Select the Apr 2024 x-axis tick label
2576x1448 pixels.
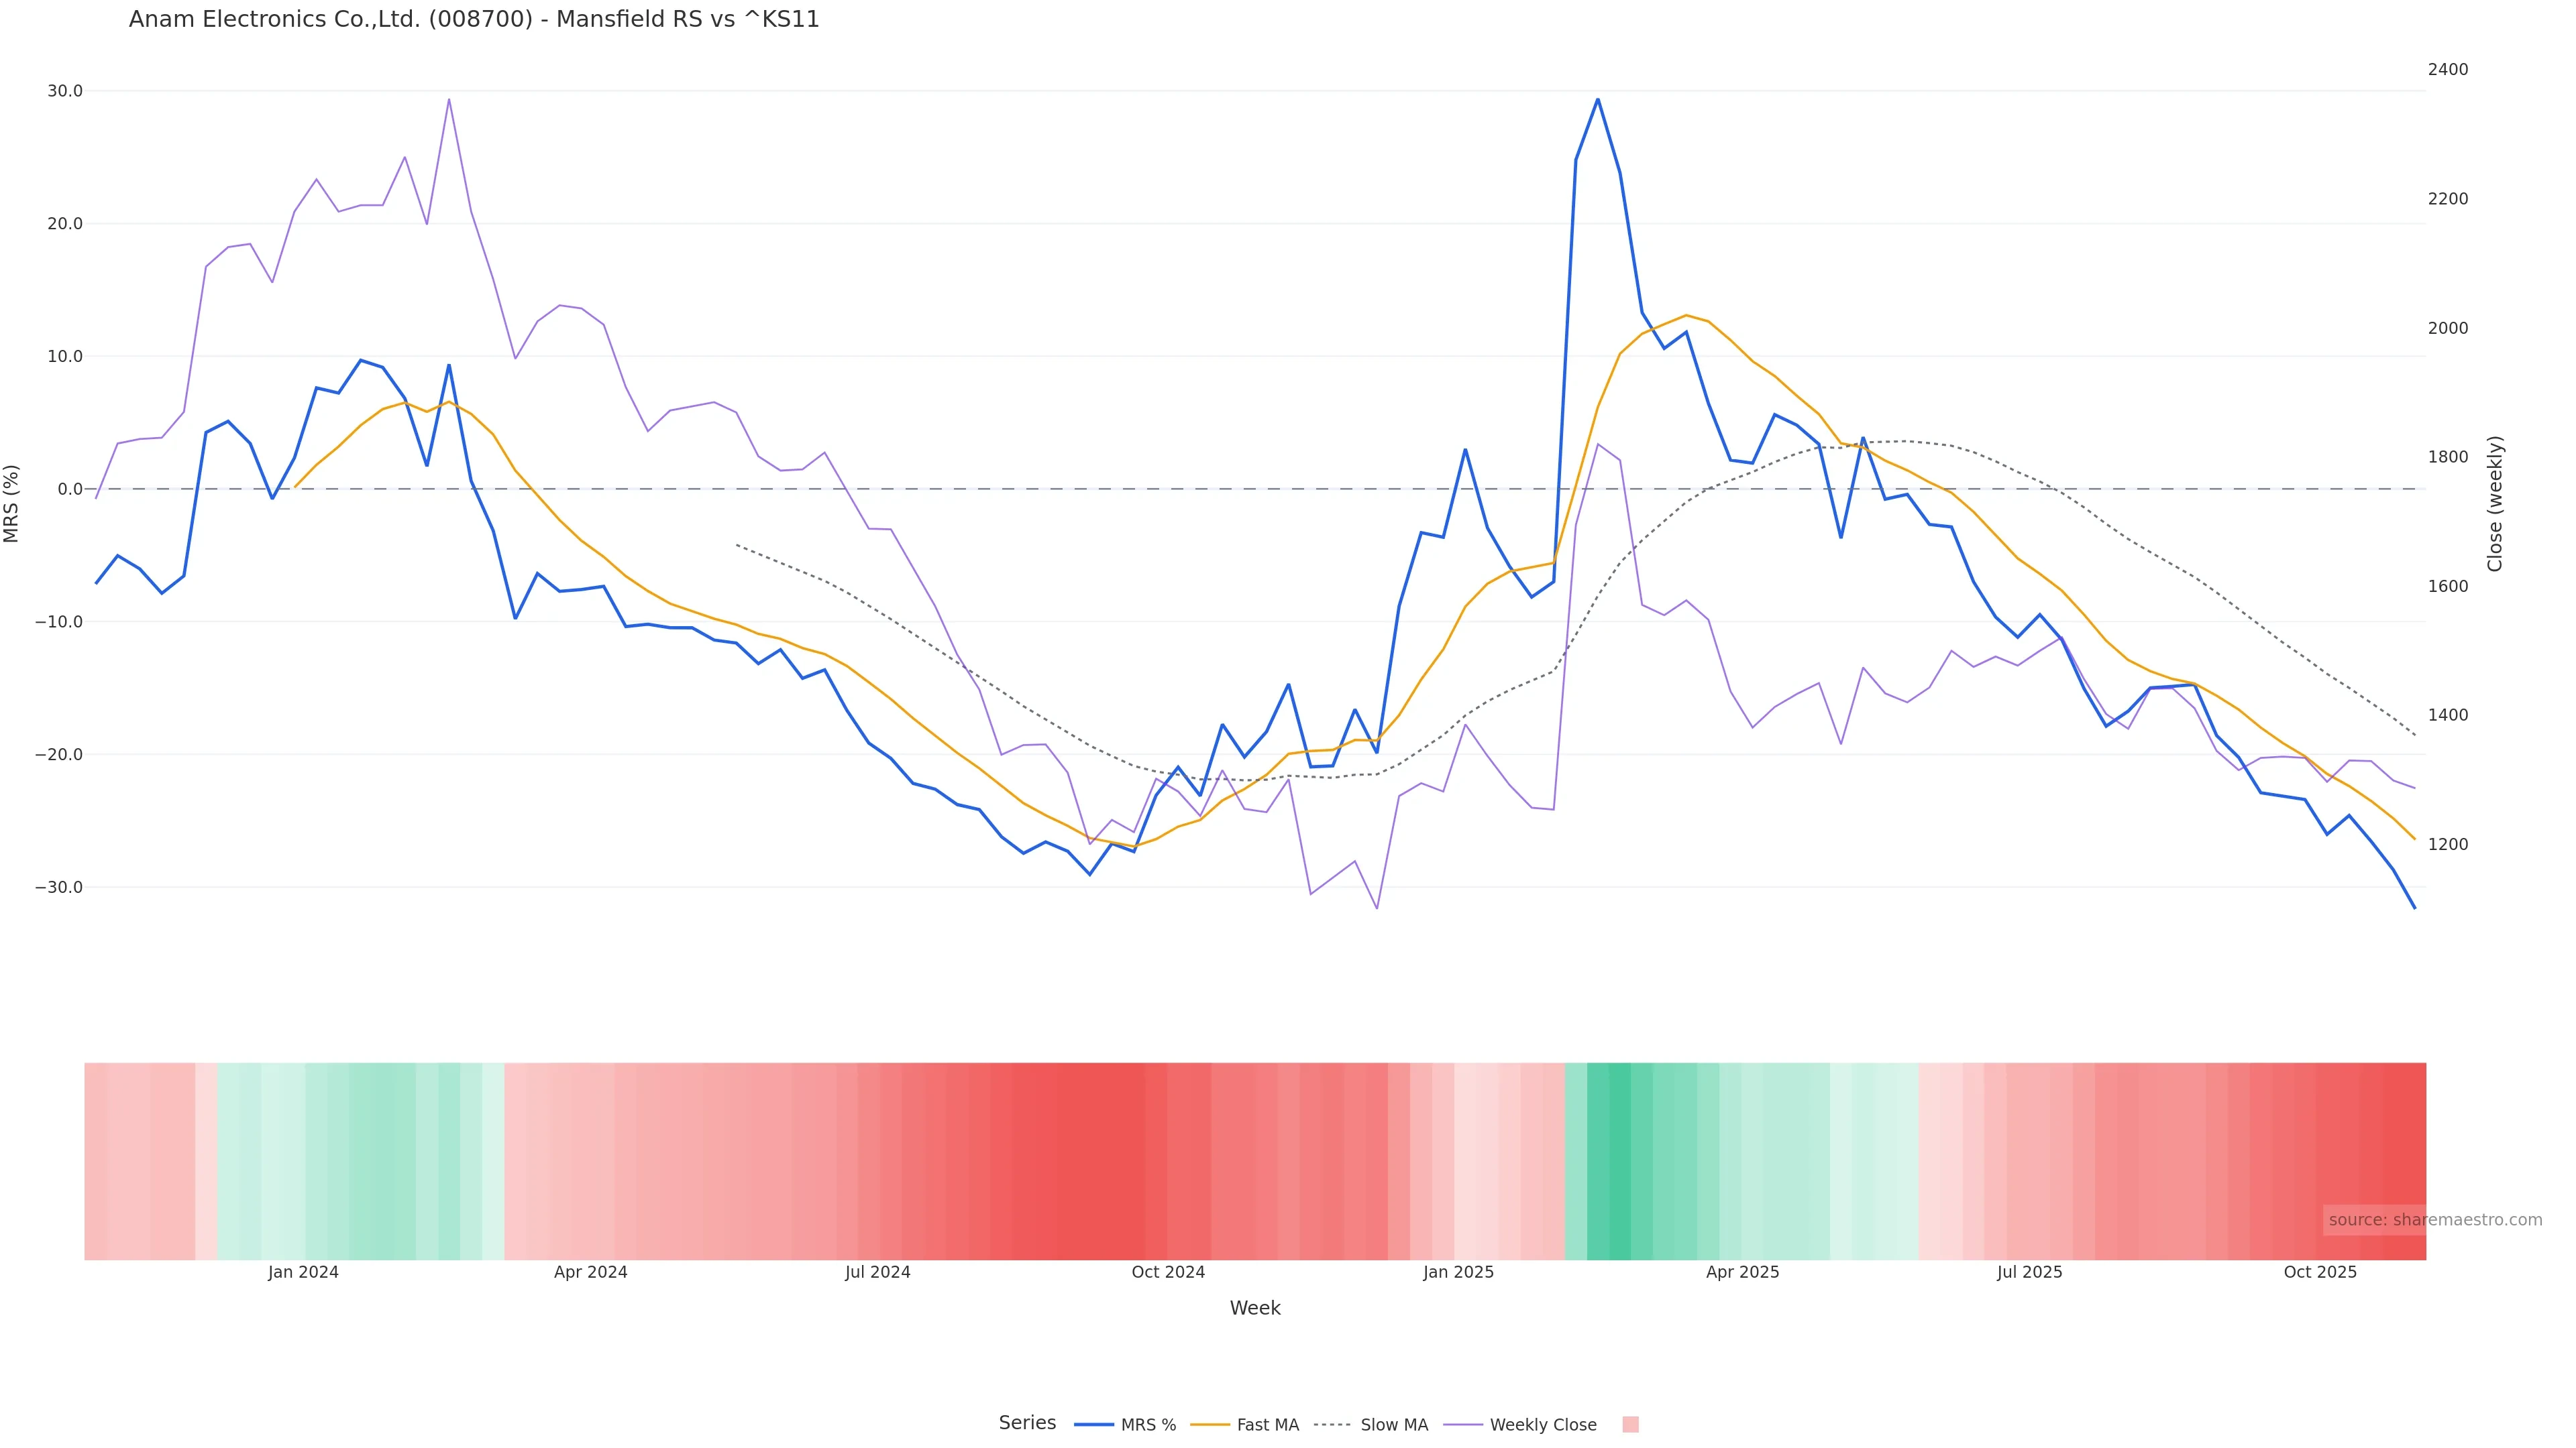(590, 1273)
